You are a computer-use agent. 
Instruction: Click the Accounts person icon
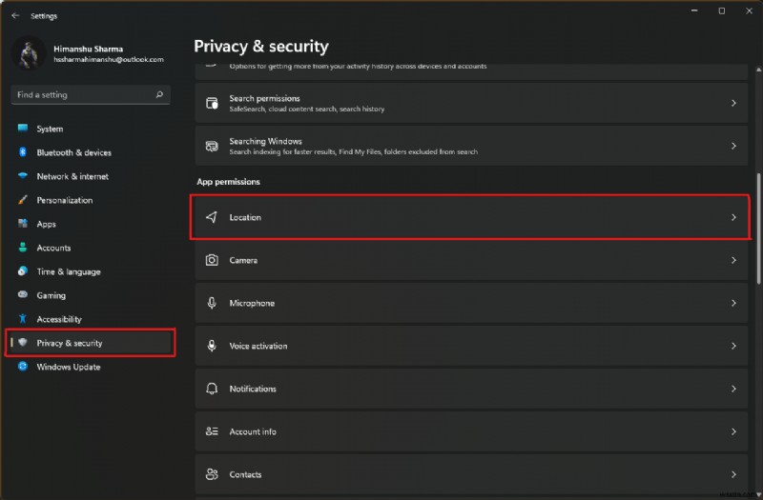click(x=22, y=248)
